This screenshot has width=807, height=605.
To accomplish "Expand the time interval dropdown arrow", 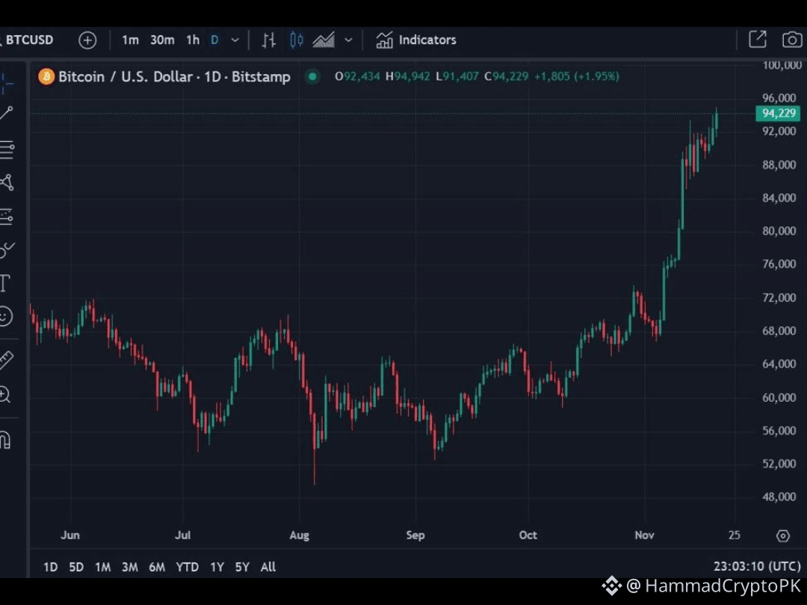I will click(x=235, y=40).
